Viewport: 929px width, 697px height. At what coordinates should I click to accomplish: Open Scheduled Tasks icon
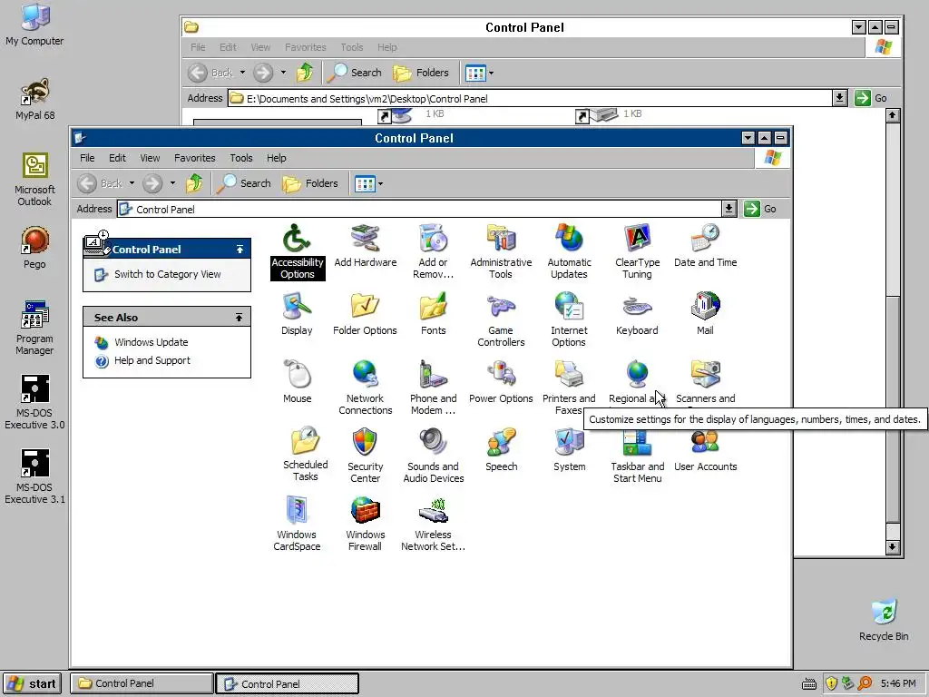(305, 454)
